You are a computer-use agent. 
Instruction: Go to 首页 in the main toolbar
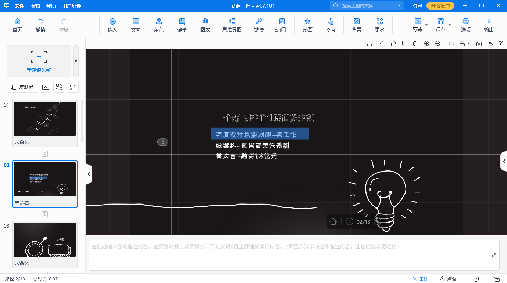click(17, 25)
